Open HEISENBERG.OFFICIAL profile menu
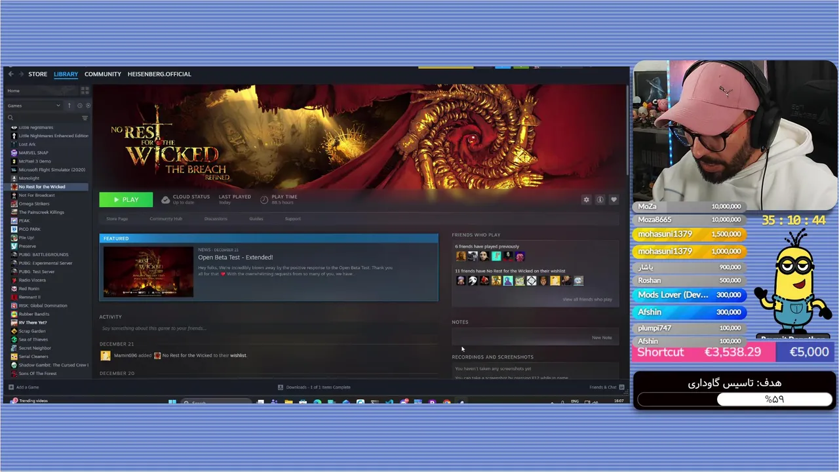This screenshot has height=472, width=839. tap(159, 74)
